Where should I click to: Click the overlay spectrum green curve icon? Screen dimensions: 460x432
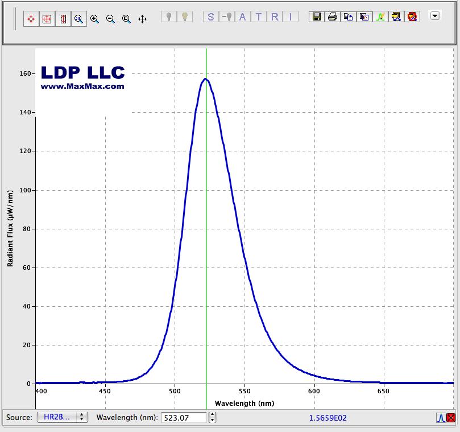pos(380,17)
